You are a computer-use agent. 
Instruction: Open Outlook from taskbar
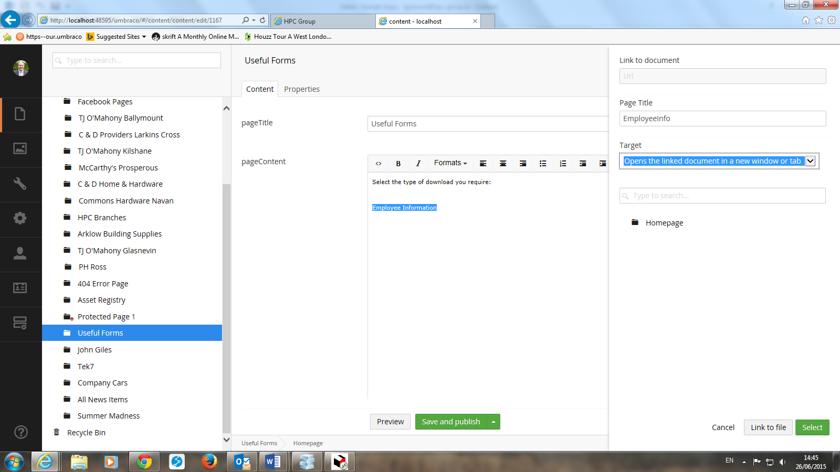click(x=242, y=462)
